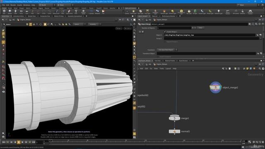Open the Transform mode dropdown
Screen dimensions: 265x149
pos(167,50)
